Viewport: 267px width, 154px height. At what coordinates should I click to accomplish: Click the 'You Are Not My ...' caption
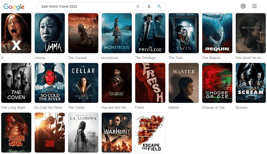click(116, 107)
